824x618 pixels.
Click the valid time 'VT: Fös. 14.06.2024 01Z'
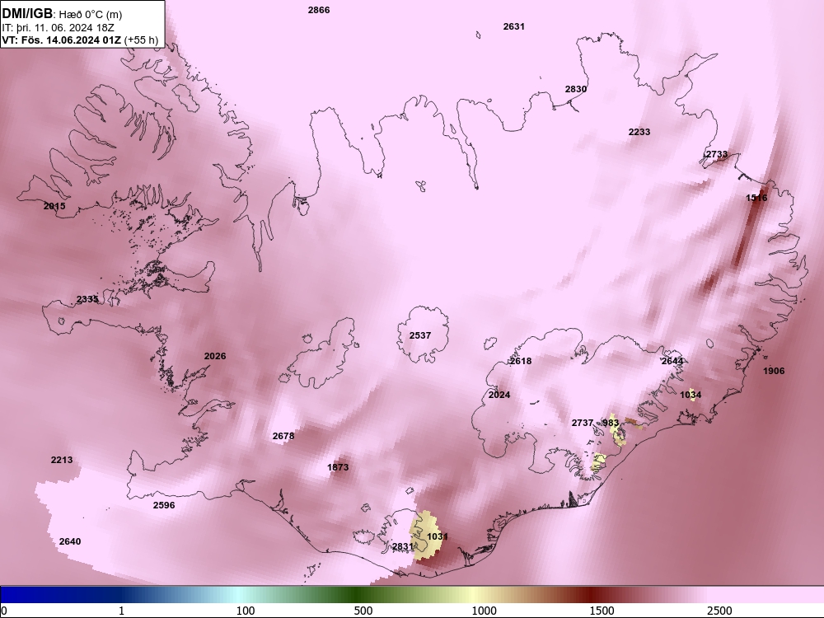tap(62, 40)
